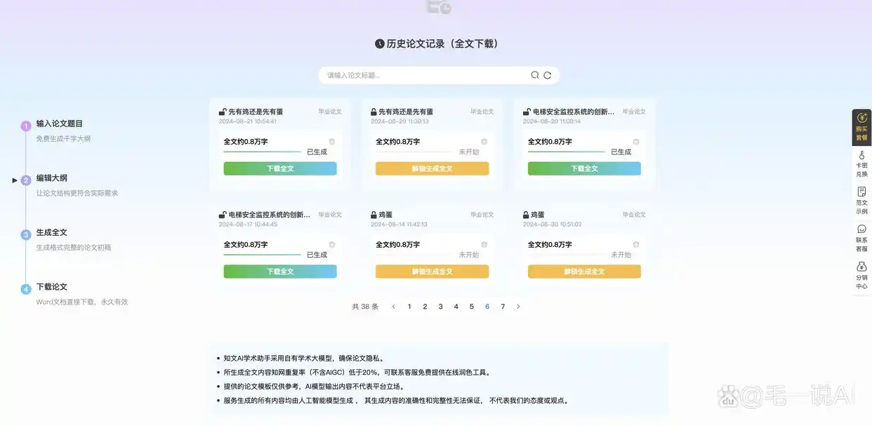Click the unlock icon on the first 先有鸡还是先有蛋 card
Image resolution: width=872 pixels, height=426 pixels.
click(x=220, y=111)
